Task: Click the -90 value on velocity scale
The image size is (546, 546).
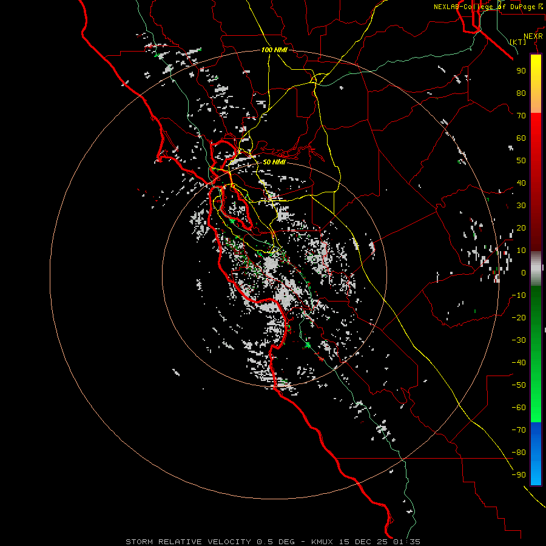Action: pyautogui.click(x=519, y=475)
